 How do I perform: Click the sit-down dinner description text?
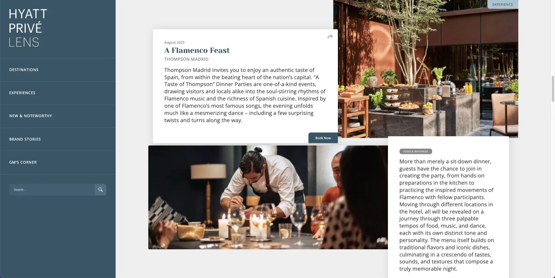[447, 215]
